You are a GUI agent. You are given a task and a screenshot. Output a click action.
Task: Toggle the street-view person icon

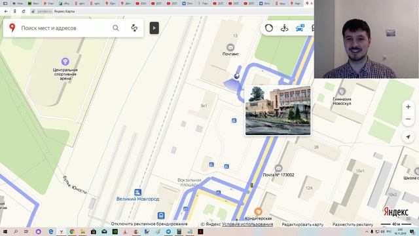(x=284, y=28)
